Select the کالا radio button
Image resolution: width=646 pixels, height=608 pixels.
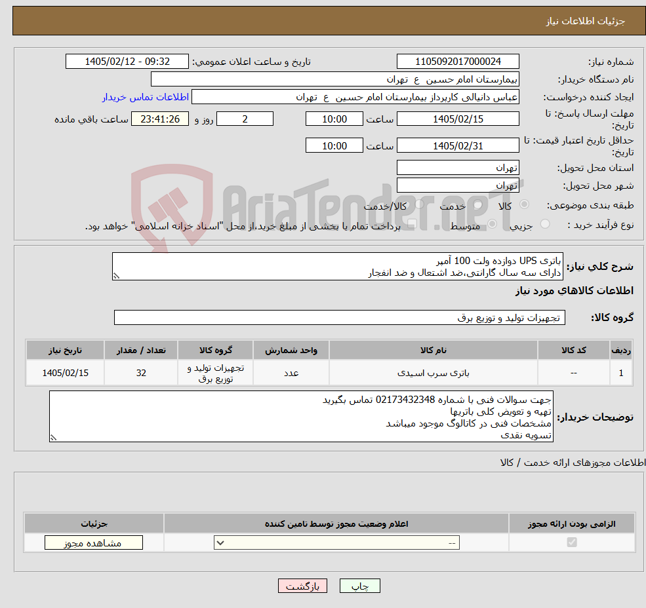525,204
